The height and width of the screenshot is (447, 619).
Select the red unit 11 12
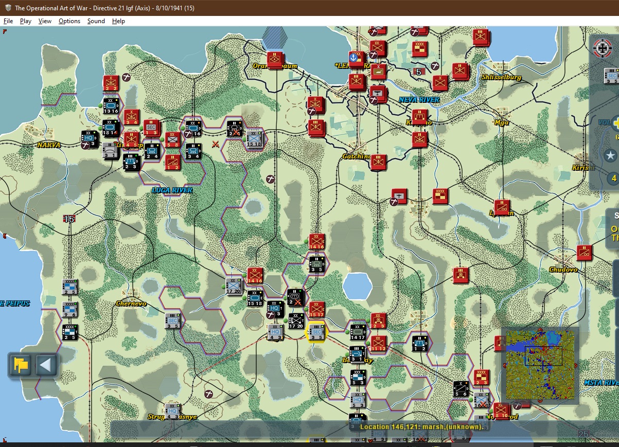point(378,343)
